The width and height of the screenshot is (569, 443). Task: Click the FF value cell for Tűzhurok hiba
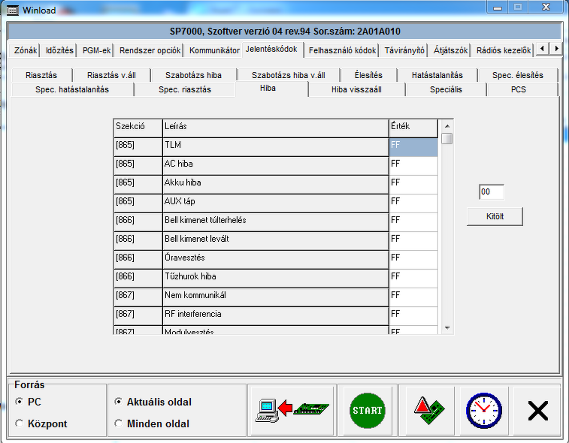coord(413,278)
